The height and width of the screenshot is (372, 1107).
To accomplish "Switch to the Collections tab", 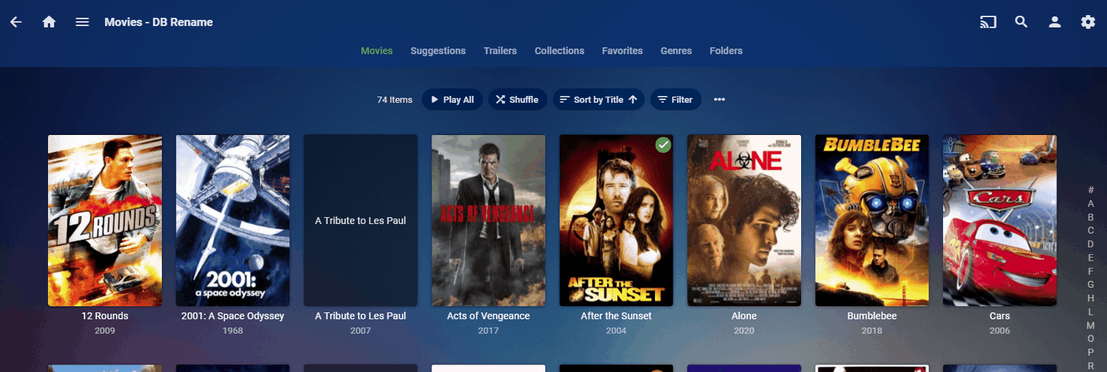I will (x=559, y=51).
